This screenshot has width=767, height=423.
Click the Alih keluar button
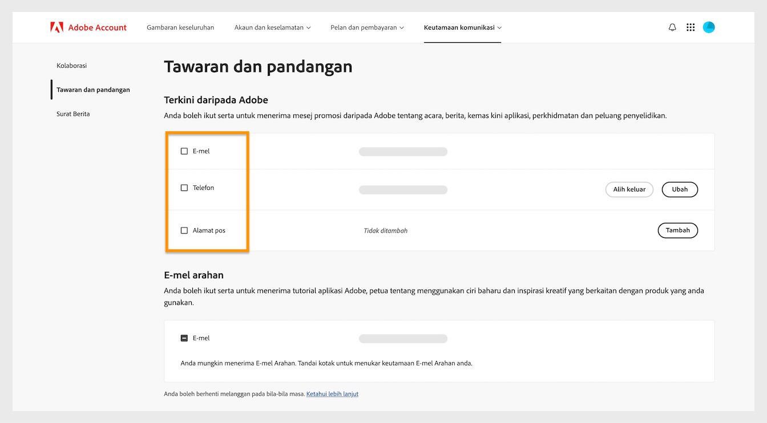629,189
